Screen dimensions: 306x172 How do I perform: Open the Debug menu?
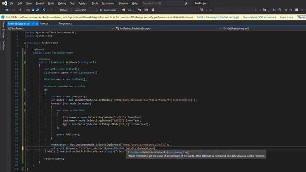tap(62, 3)
